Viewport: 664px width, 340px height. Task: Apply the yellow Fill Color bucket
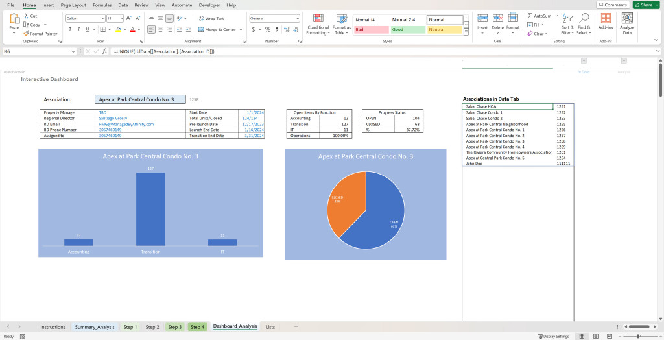(x=118, y=29)
